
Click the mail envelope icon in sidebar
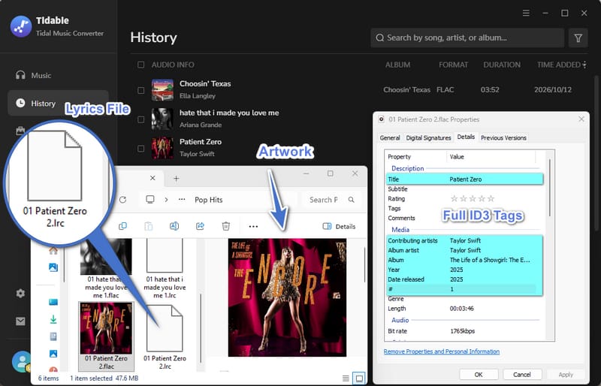(x=20, y=321)
